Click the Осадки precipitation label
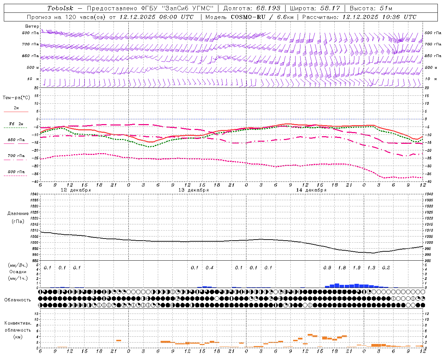 click(18, 272)
